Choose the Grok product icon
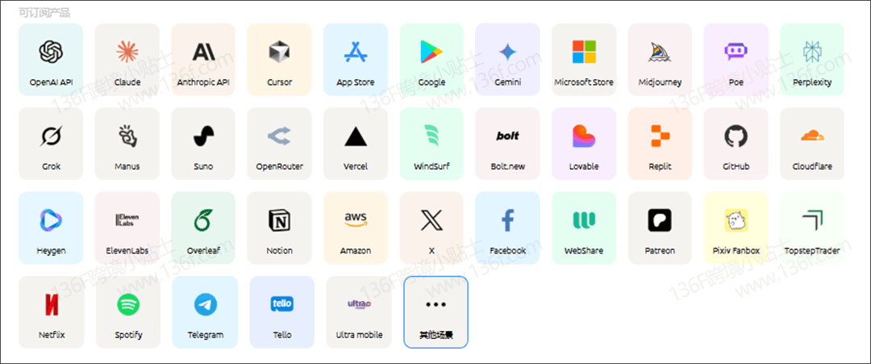This screenshot has width=871, height=364. coord(51,136)
